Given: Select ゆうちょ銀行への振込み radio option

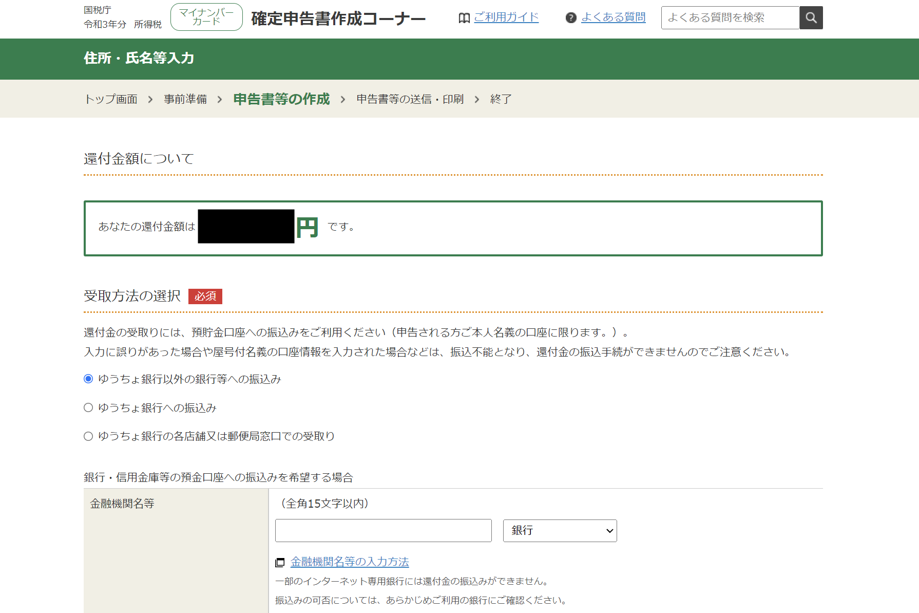Looking at the screenshot, I should 88,407.
